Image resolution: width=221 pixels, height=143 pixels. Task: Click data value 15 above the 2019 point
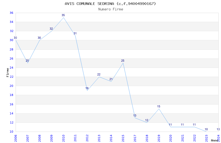pos(159,107)
